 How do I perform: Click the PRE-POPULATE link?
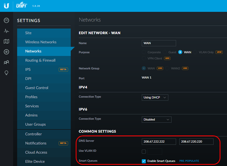pyautogui.click(x=189, y=161)
